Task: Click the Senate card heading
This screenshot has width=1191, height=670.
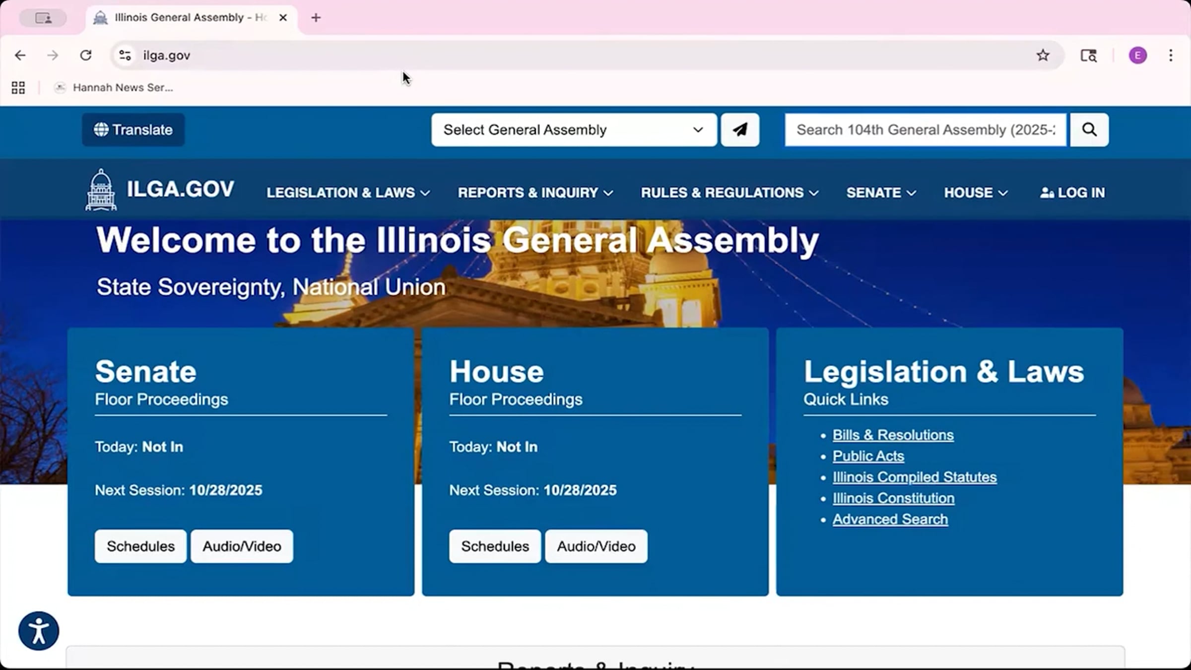Action: click(145, 371)
